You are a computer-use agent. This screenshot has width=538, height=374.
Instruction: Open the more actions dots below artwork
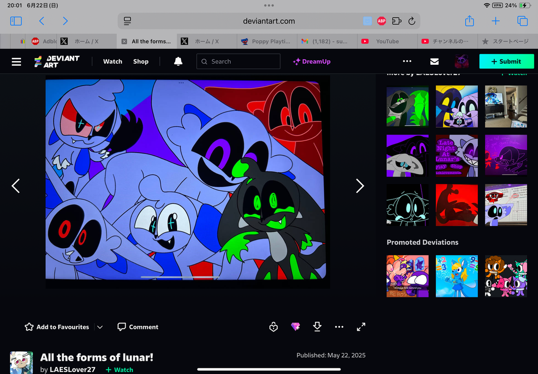(339, 327)
